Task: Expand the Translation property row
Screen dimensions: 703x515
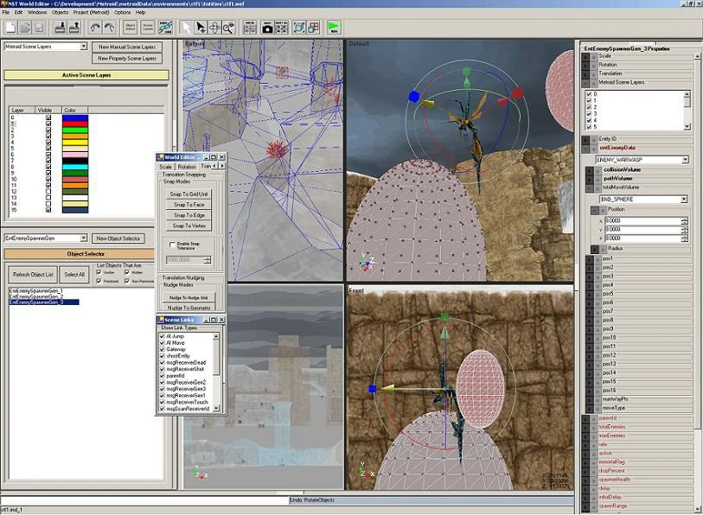Action: pos(585,73)
